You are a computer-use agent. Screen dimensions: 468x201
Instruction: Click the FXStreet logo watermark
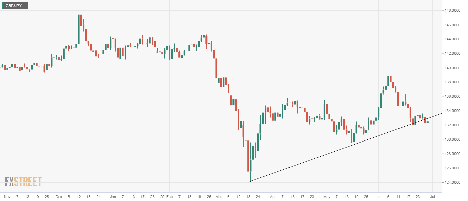coord(24,182)
